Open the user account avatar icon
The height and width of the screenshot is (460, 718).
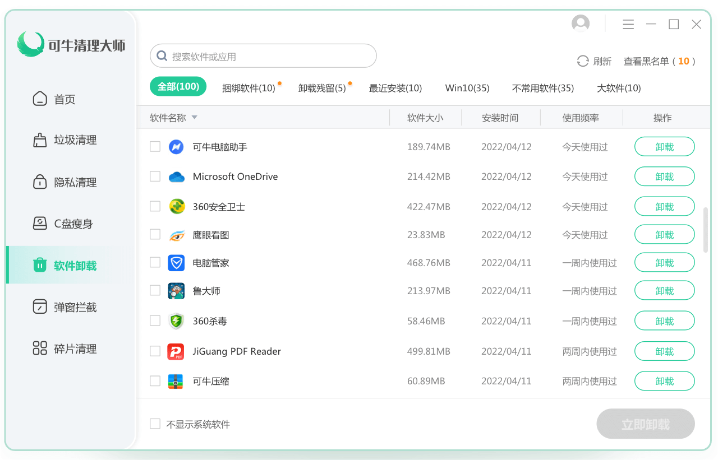[581, 24]
